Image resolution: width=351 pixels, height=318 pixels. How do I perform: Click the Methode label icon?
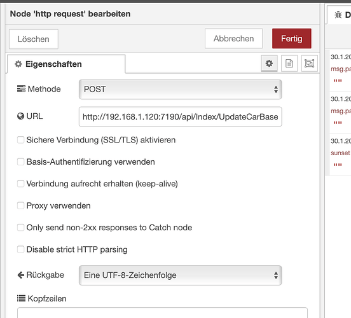tap(21, 88)
